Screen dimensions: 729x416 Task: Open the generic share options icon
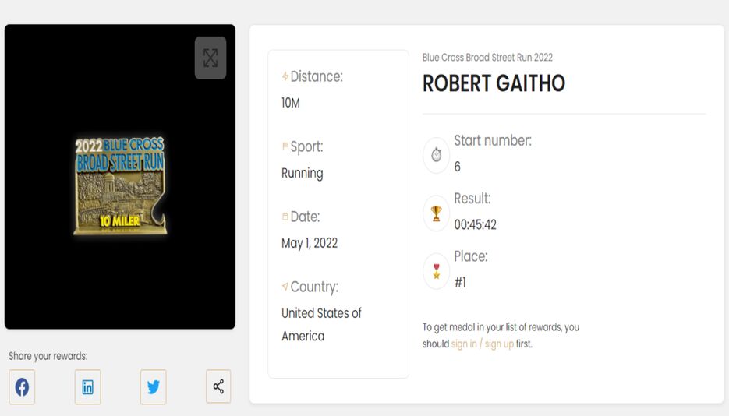click(218, 386)
